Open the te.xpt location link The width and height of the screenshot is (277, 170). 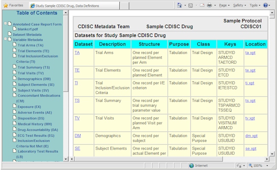[x=250, y=70]
